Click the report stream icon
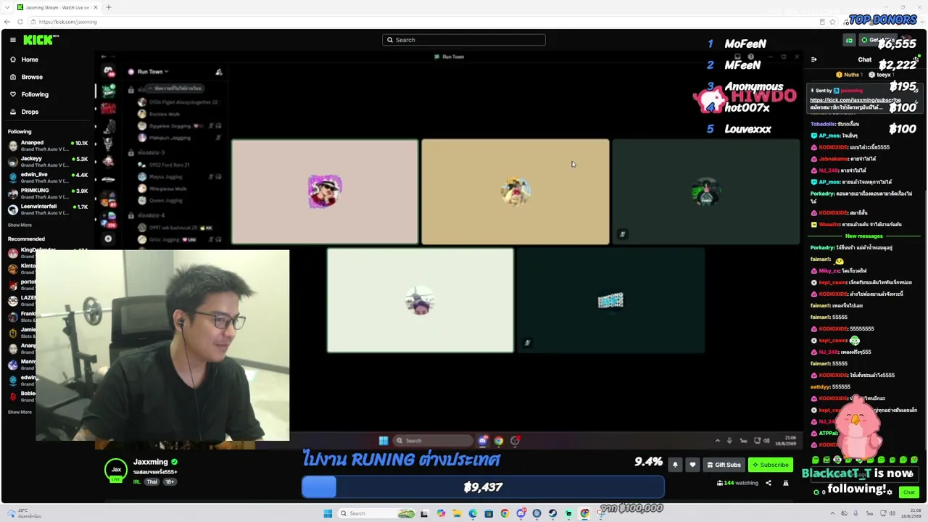 pos(785,483)
